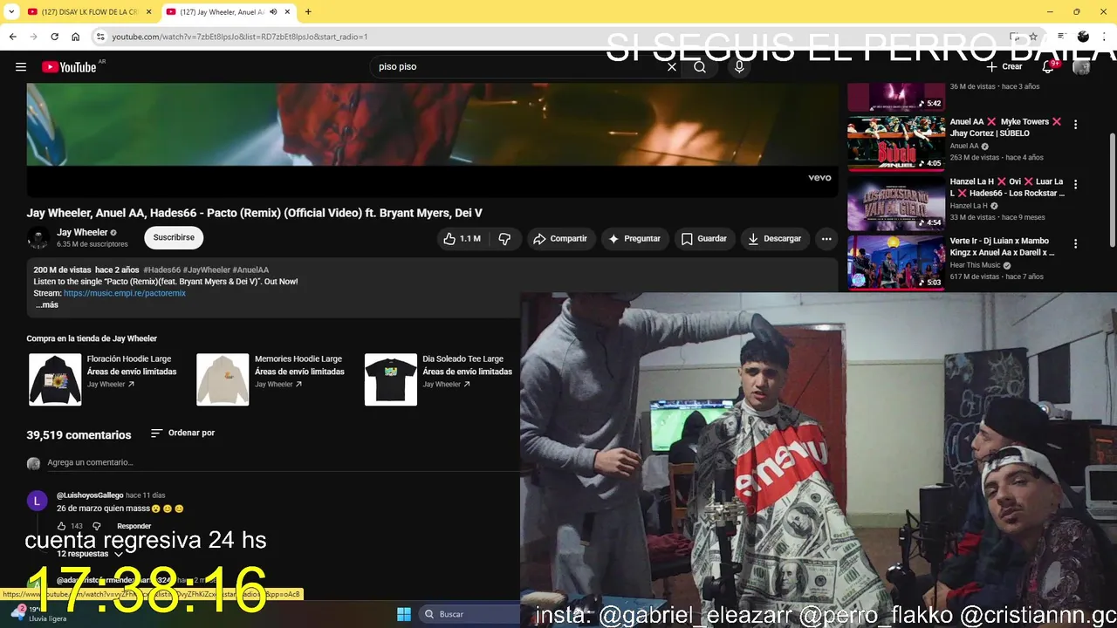Go back in browser history
The height and width of the screenshot is (628, 1117).
pos(12,37)
